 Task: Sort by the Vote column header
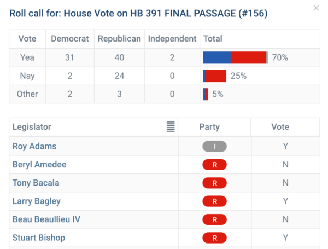click(x=280, y=127)
